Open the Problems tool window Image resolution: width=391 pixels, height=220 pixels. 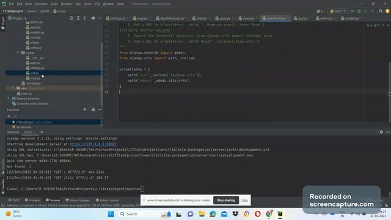point(32,200)
